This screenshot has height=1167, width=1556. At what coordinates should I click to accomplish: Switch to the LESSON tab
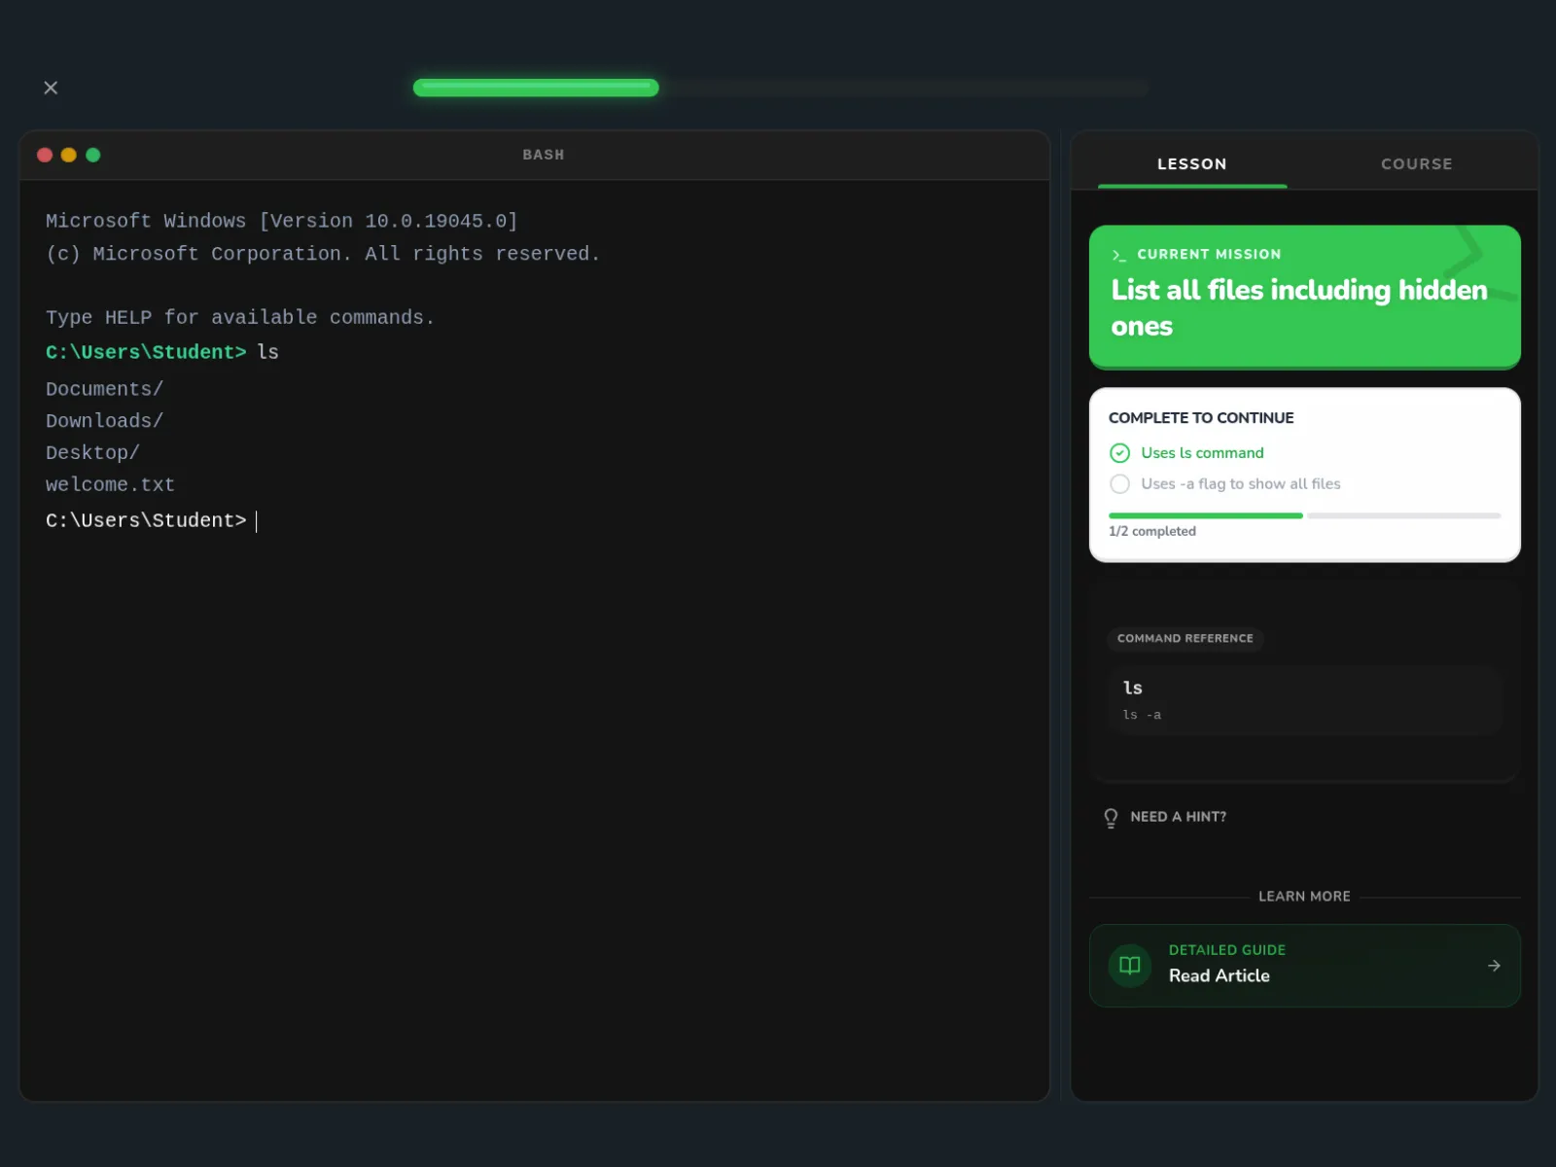(1192, 164)
